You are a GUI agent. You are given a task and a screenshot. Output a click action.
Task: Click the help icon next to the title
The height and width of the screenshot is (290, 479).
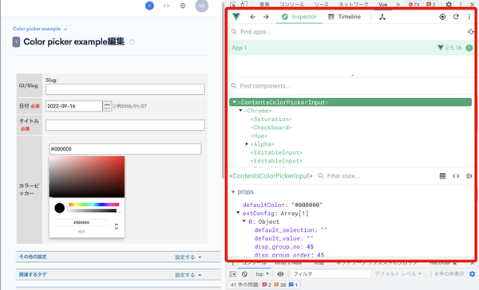pyautogui.click(x=132, y=42)
